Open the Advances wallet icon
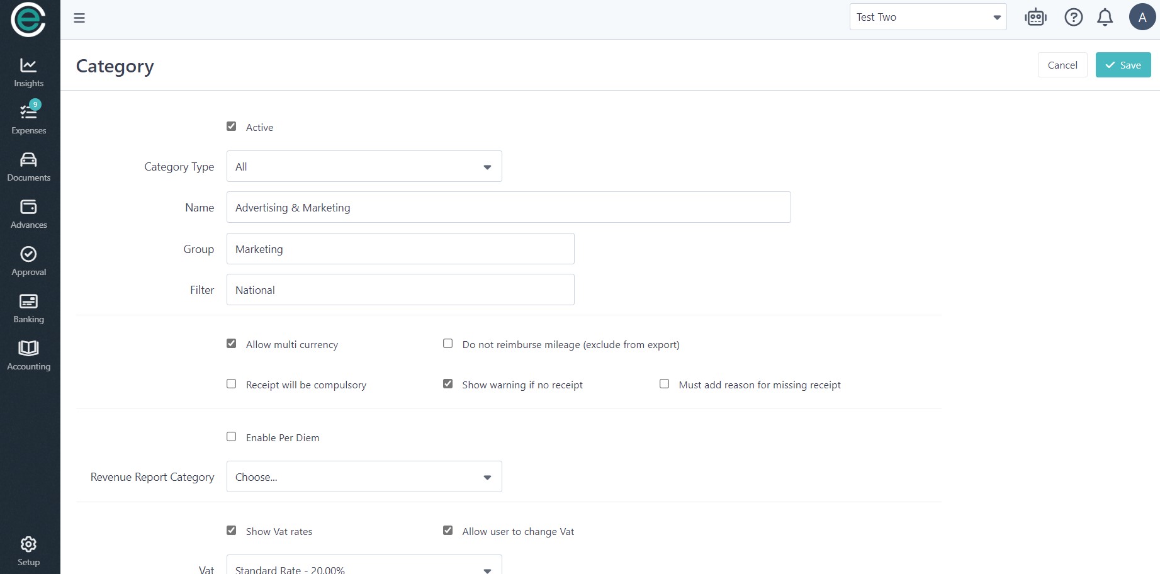 pos(28,207)
